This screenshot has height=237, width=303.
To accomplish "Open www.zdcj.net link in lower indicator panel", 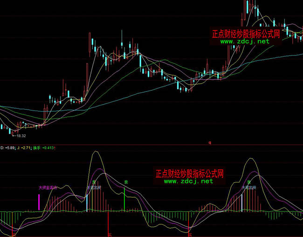I will [x=188, y=181].
